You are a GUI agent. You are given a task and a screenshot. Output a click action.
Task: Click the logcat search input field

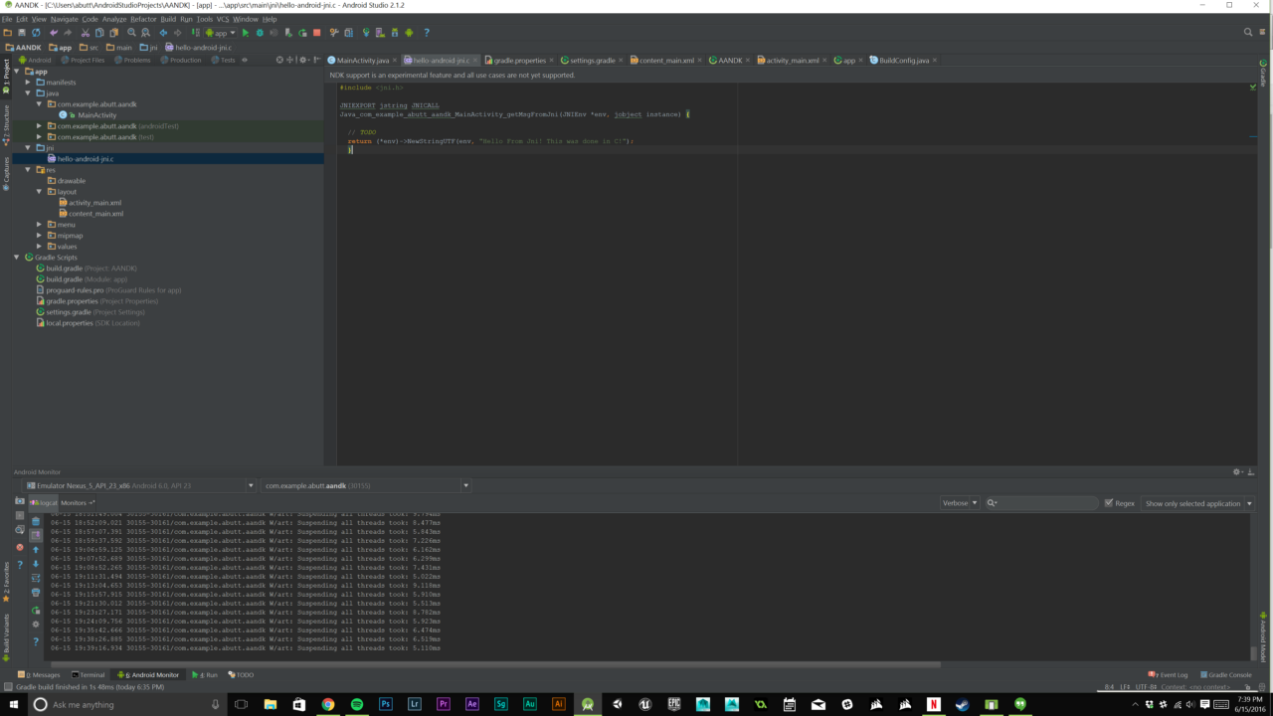pos(1047,503)
